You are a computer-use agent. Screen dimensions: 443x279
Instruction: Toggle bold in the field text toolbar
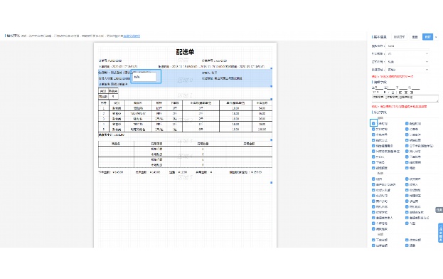click(385, 92)
